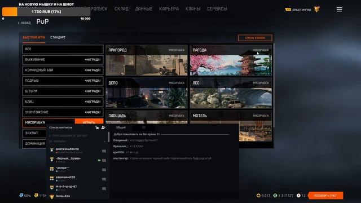Click the Пополнить счет button
This screenshot has height=203, width=361.
[325, 196]
